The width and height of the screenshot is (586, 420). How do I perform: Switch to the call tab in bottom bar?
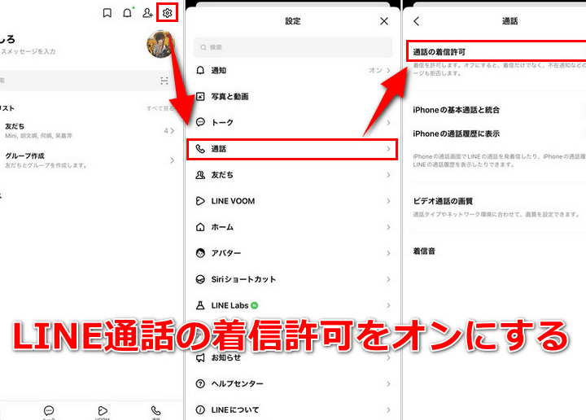pyautogui.click(x=155, y=412)
